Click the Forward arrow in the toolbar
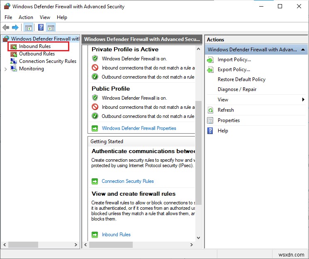The width and height of the screenshot is (309, 259). [x=15, y=28]
